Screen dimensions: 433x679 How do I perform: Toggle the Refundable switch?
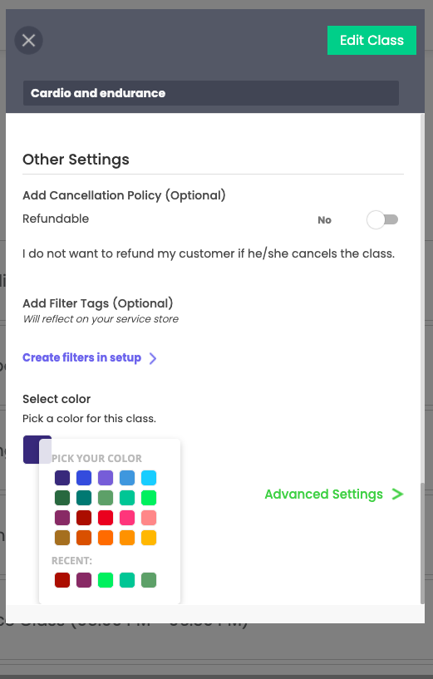pos(382,220)
